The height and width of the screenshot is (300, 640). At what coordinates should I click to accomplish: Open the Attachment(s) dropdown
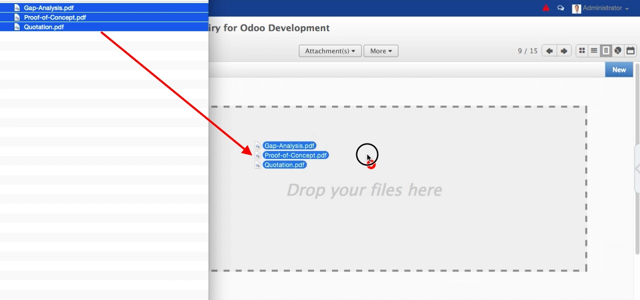tap(330, 51)
